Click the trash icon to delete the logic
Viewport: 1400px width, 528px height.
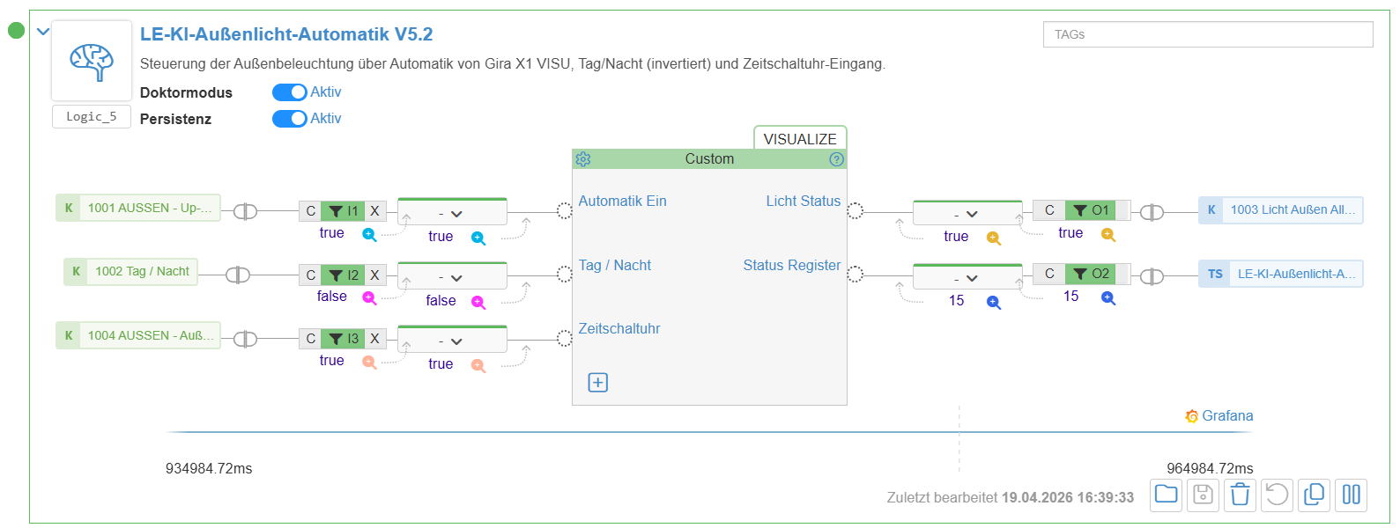point(1240,495)
